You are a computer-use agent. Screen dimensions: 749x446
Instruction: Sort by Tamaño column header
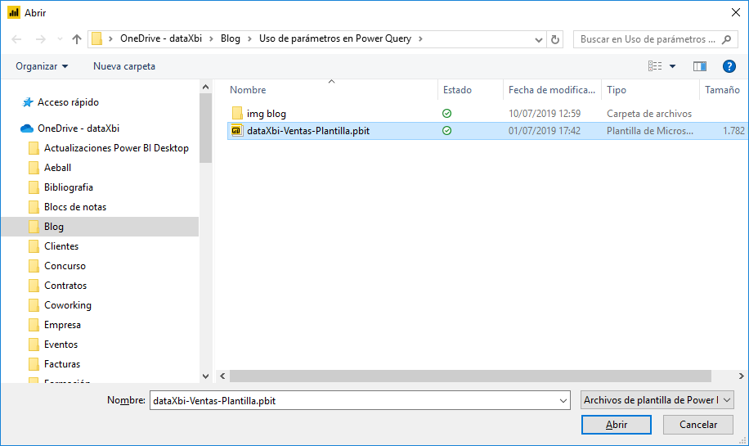pyautogui.click(x=722, y=90)
